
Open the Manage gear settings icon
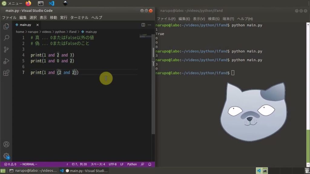6,156
